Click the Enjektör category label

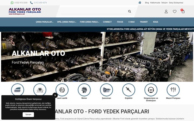[129, 98]
